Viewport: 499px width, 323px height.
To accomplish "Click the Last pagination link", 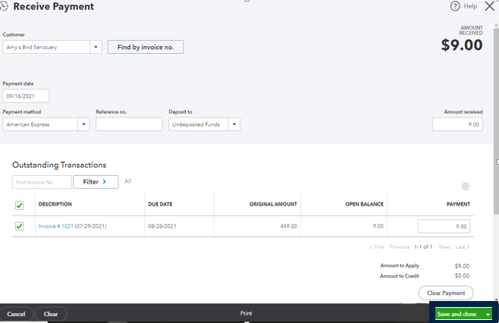I will 463,247.
